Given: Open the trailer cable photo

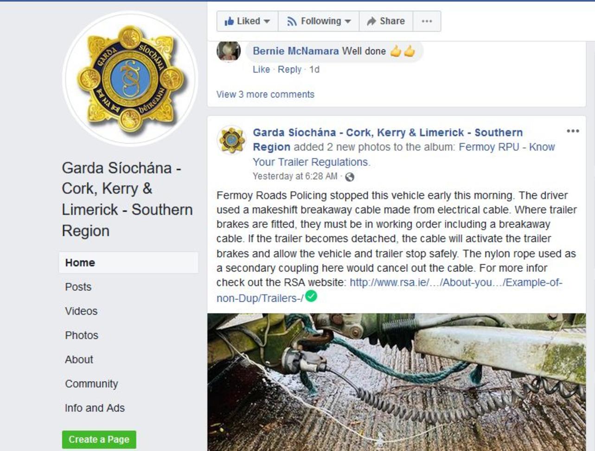Looking at the screenshot, I should click(x=397, y=382).
